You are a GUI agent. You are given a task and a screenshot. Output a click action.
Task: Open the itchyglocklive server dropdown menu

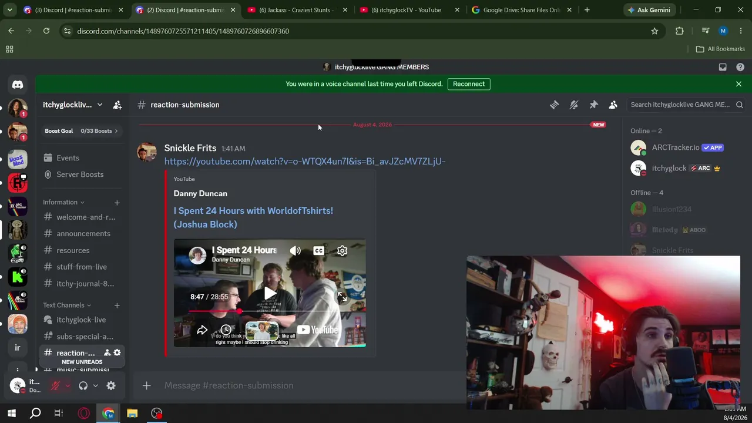[73, 105]
